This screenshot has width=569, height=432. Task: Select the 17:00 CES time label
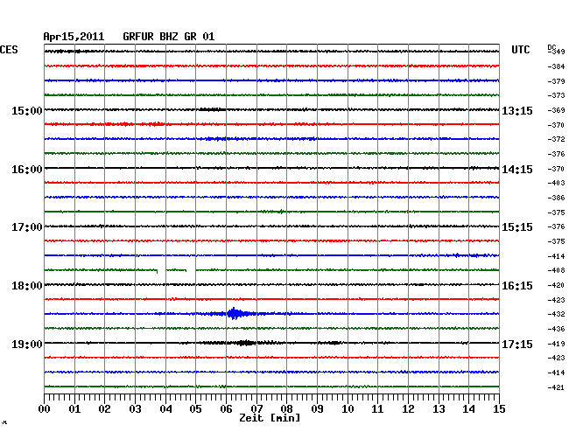pos(27,227)
